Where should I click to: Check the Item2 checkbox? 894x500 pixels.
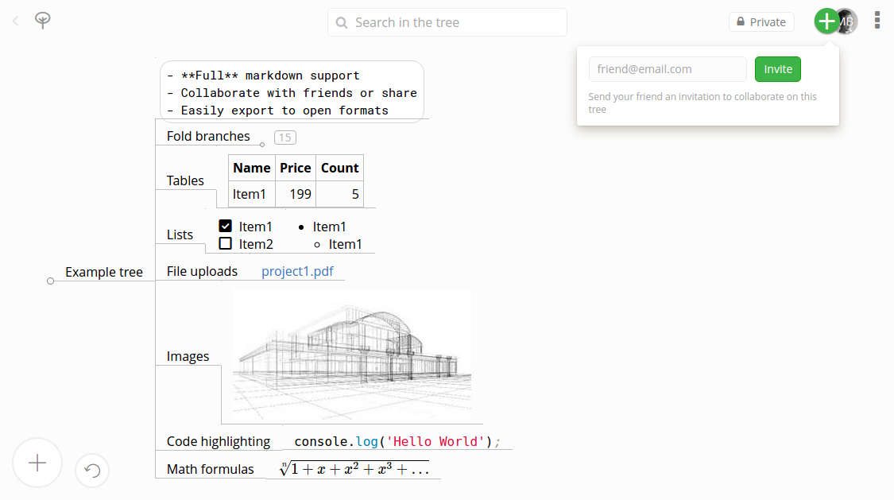[x=225, y=244]
